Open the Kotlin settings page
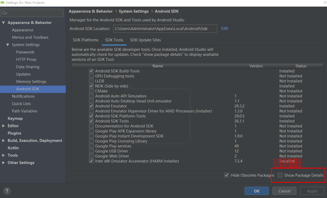 13,148
